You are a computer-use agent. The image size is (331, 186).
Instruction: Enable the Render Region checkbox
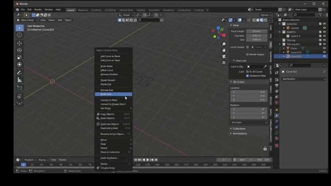point(247,54)
